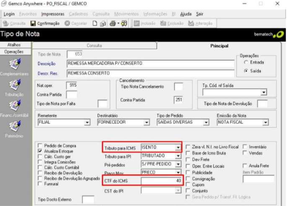287x206 pixels.
Task: Check the Vendas checkbox
Action: (x=245, y=153)
